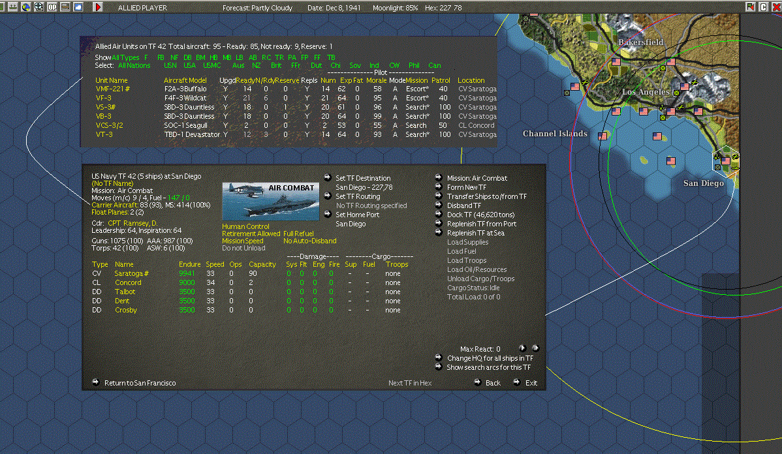Sort air units by Location header
Screen dimensions: 782x454
coord(471,80)
